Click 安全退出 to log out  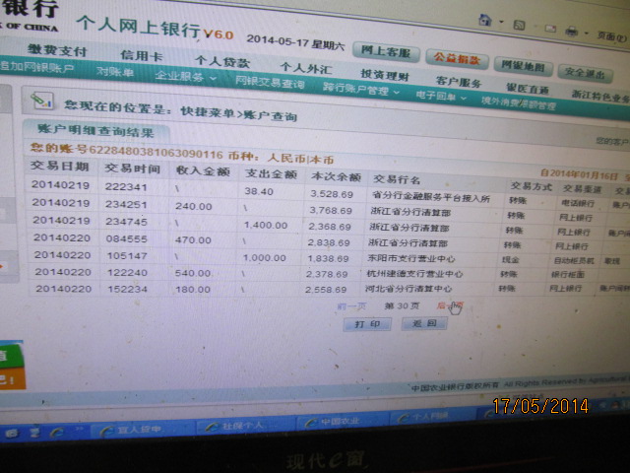585,73
